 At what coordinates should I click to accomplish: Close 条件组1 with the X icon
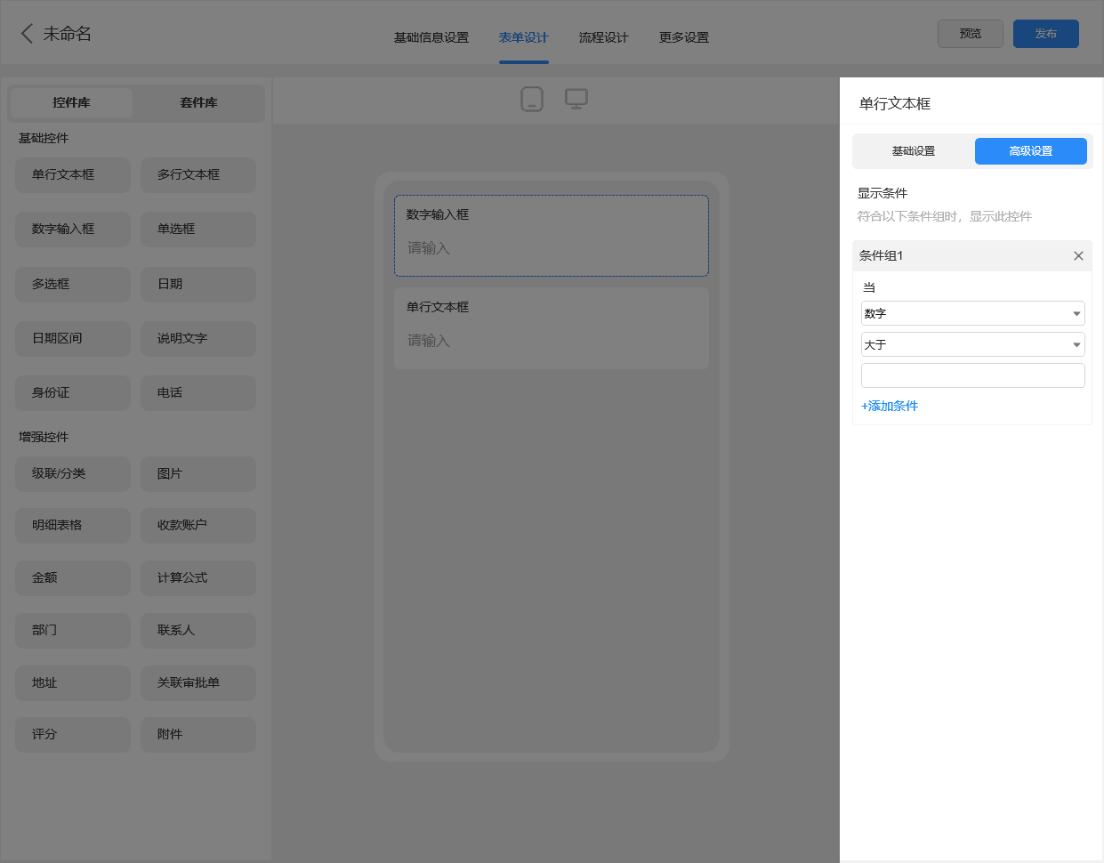1078,256
